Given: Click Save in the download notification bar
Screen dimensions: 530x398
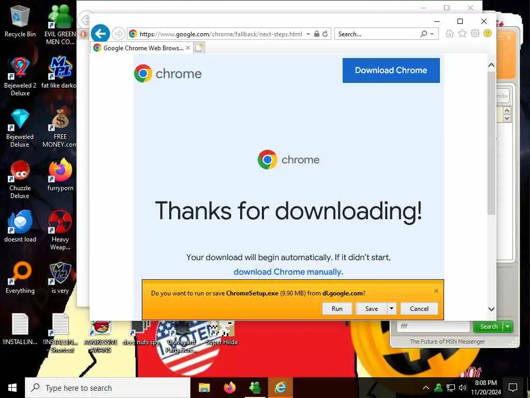Looking at the screenshot, I should coord(372,309).
